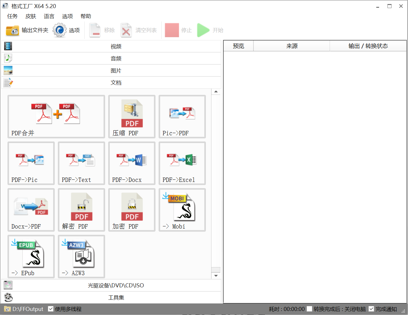This screenshot has height=315, width=408.
Task: Click the 输出文件夹 output folder icon
Action: [12, 30]
